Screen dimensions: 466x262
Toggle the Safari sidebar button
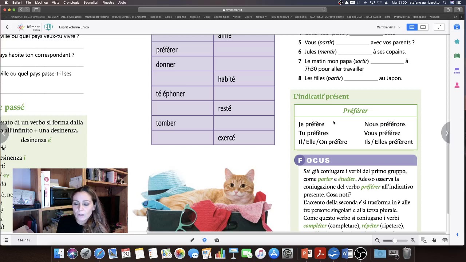(x=36, y=10)
